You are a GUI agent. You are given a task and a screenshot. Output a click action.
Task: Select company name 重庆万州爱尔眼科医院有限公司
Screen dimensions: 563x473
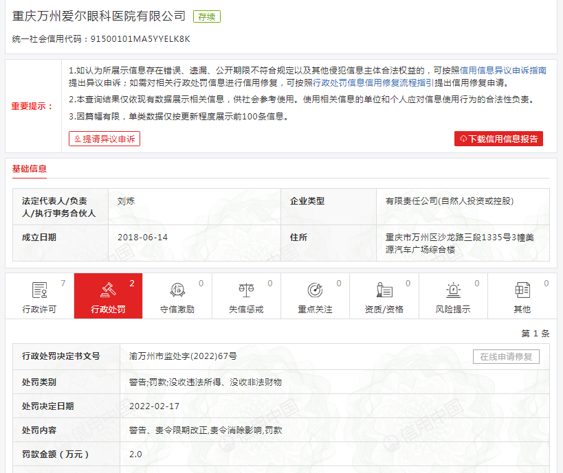pos(99,16)
